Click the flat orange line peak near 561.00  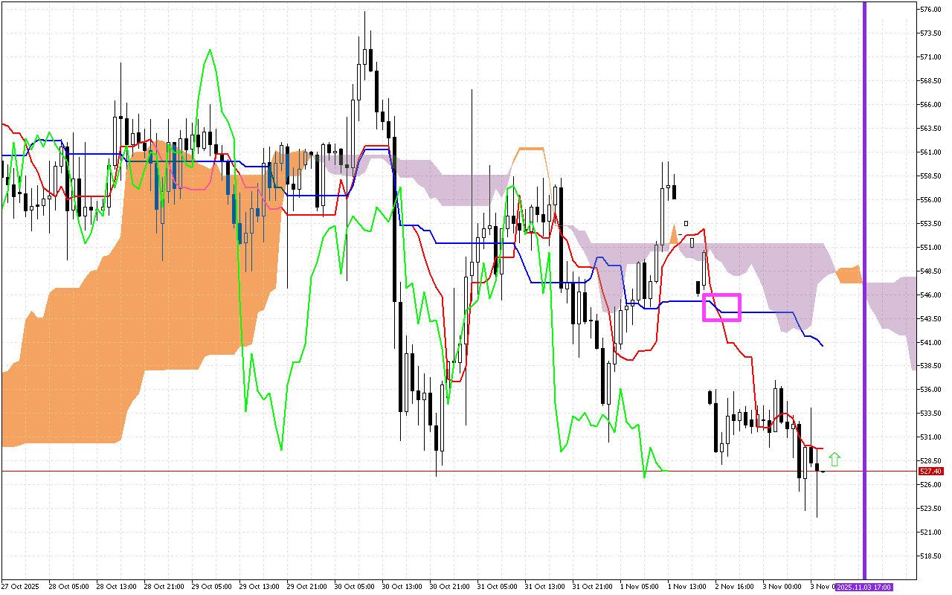[x=531, y=149]
